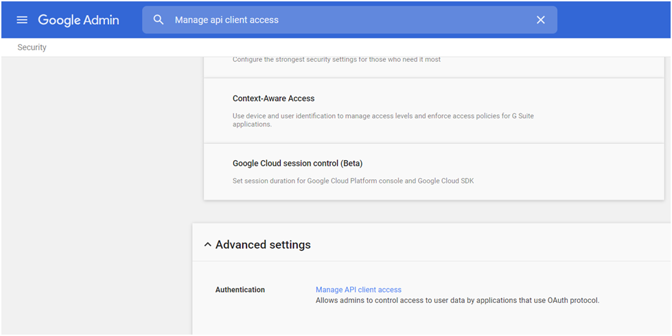Focus the 'Manage api client access' search field
The height and width of the screenshot is (336, 672).
tap(349, 20)
